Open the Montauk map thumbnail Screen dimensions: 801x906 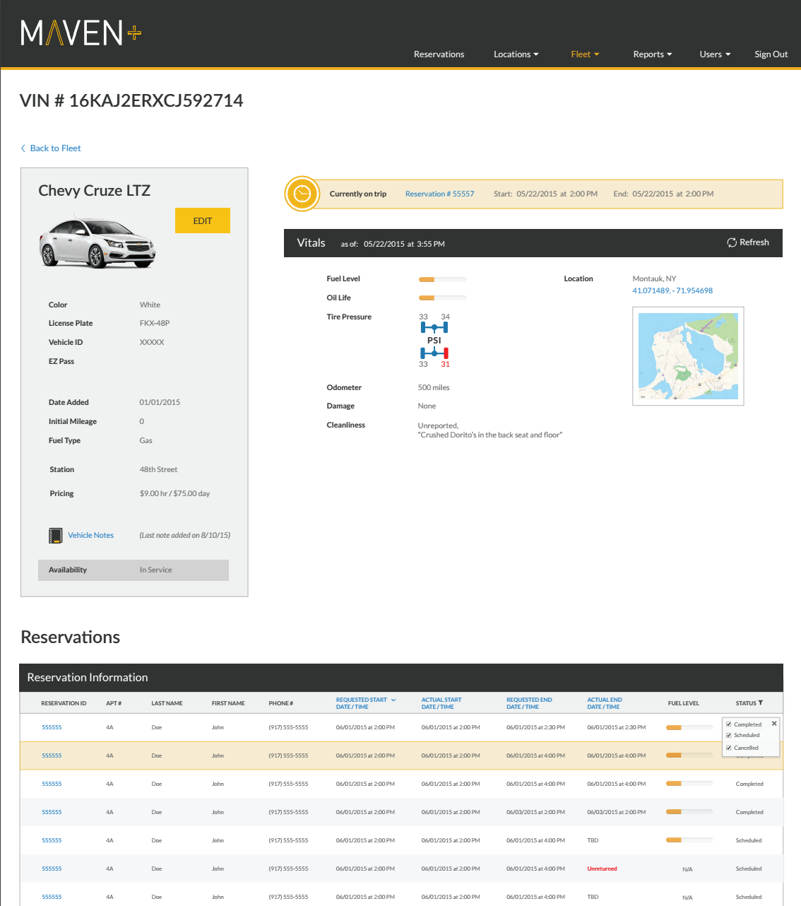coord(688,356)
